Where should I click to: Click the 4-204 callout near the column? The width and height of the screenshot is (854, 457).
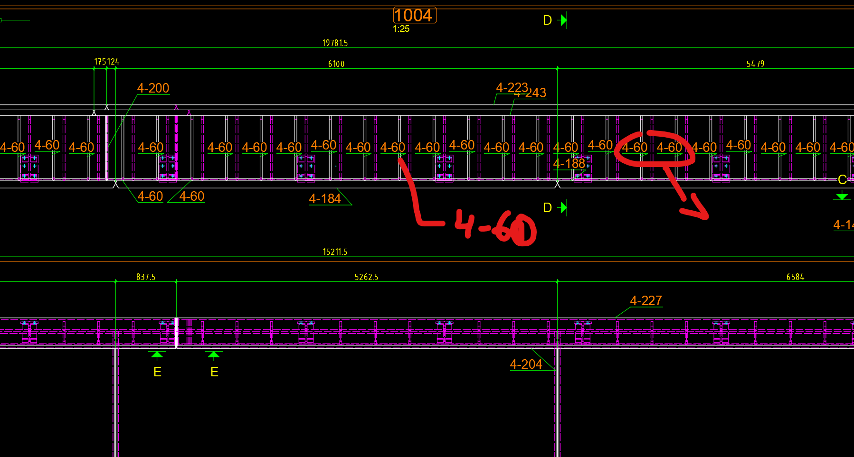(x=526, y=364)
